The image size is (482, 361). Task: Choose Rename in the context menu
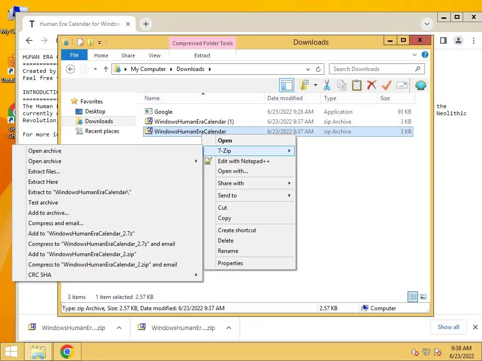point(249,251)
